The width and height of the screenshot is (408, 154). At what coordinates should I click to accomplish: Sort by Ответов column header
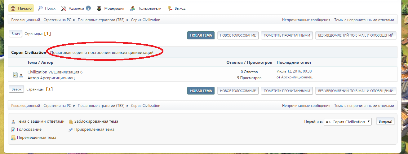coord(236,63)
